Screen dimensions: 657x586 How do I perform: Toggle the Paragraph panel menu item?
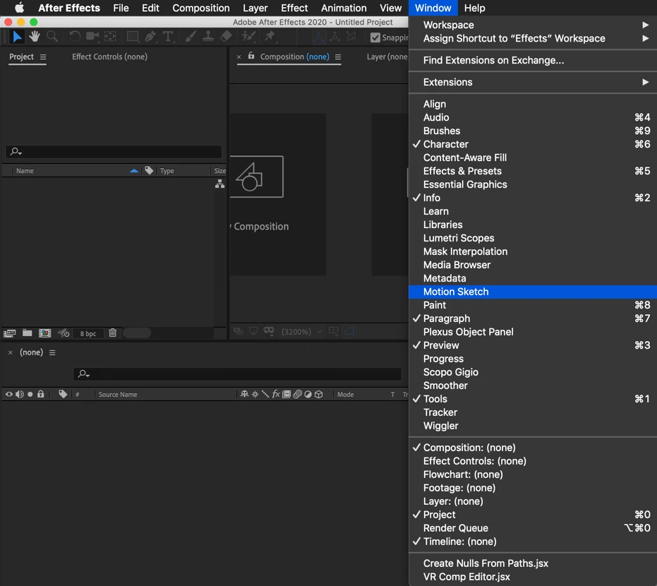pos(533,318)
